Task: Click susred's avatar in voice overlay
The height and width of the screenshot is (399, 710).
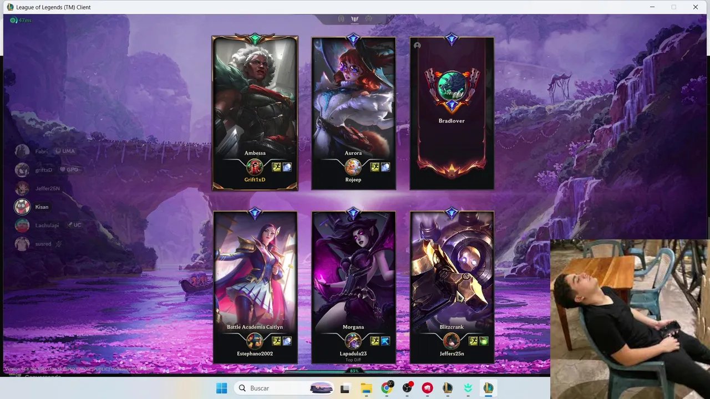Action: tap(22, 244)
